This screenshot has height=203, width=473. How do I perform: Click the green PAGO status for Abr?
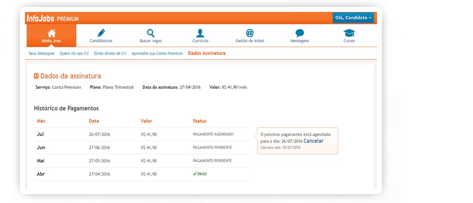[200, 174]
